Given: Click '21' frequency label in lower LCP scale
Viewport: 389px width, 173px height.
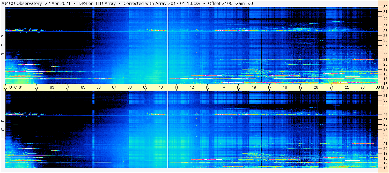Looking at the screenshot, I should [385, 144].
